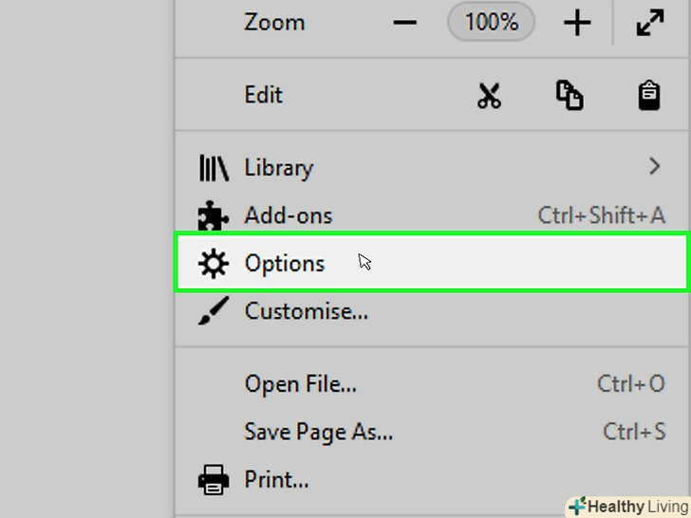Click the Print printer icon
The width and height of the screenshot is (691, 518).
pyautogui.click(x=214, y=479)
